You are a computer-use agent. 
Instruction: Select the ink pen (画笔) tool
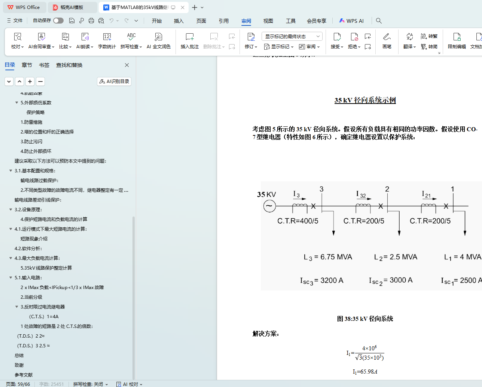pos(387,37)
